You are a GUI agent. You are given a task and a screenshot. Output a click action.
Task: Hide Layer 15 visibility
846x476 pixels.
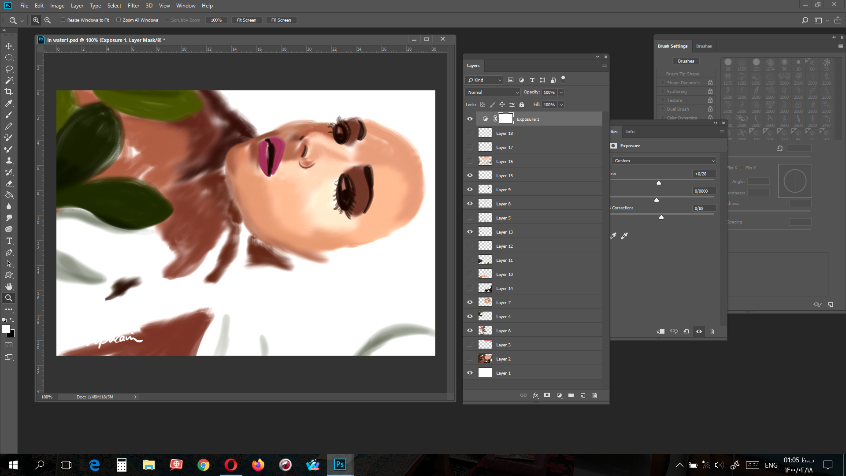click(x=470, y=175)
